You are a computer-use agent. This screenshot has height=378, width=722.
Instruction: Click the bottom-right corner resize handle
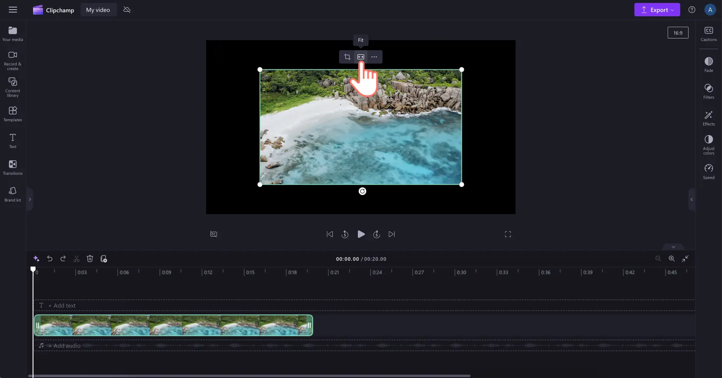coord(462,184)
